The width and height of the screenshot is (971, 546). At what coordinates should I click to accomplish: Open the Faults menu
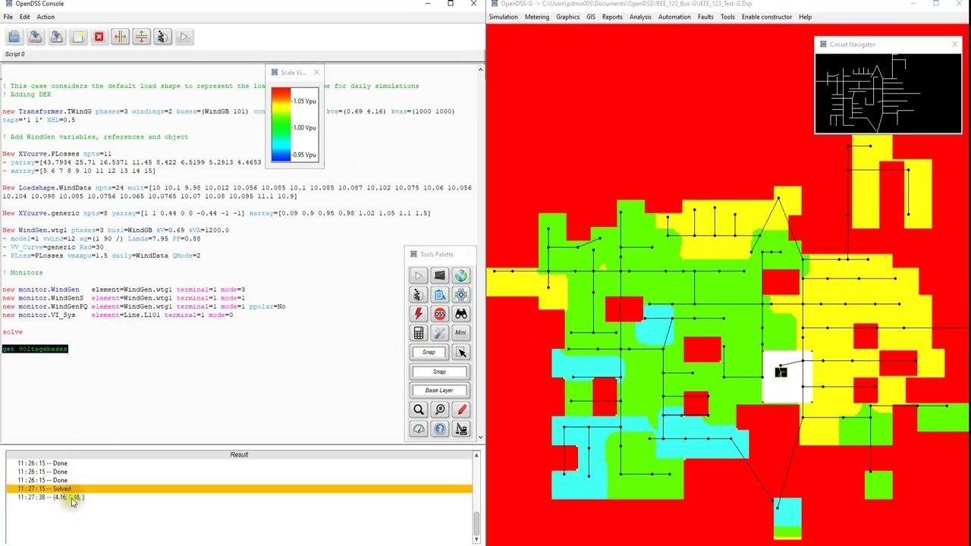(x=705, y=17)
